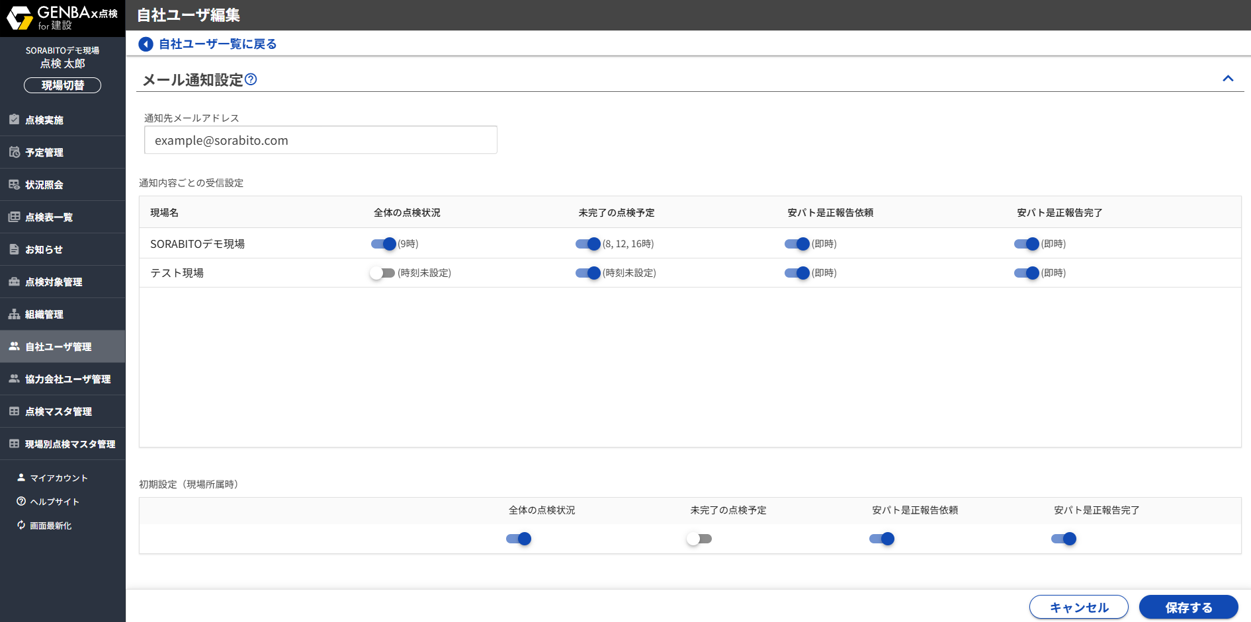
Task: Switch off default 全体の点検状況 toggle in 初期設定
Action: coord(519,539)
